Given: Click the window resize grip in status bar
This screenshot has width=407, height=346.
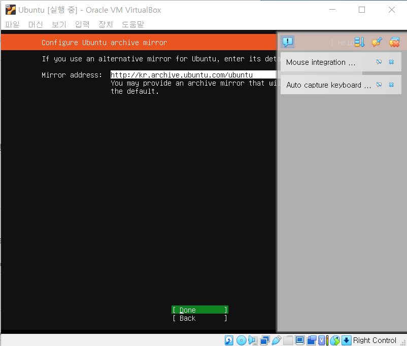Looking at the screenshot, I should [x=403, y=342].
